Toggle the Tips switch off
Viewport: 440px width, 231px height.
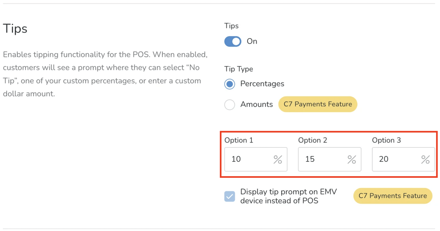[x=232, y=41]
